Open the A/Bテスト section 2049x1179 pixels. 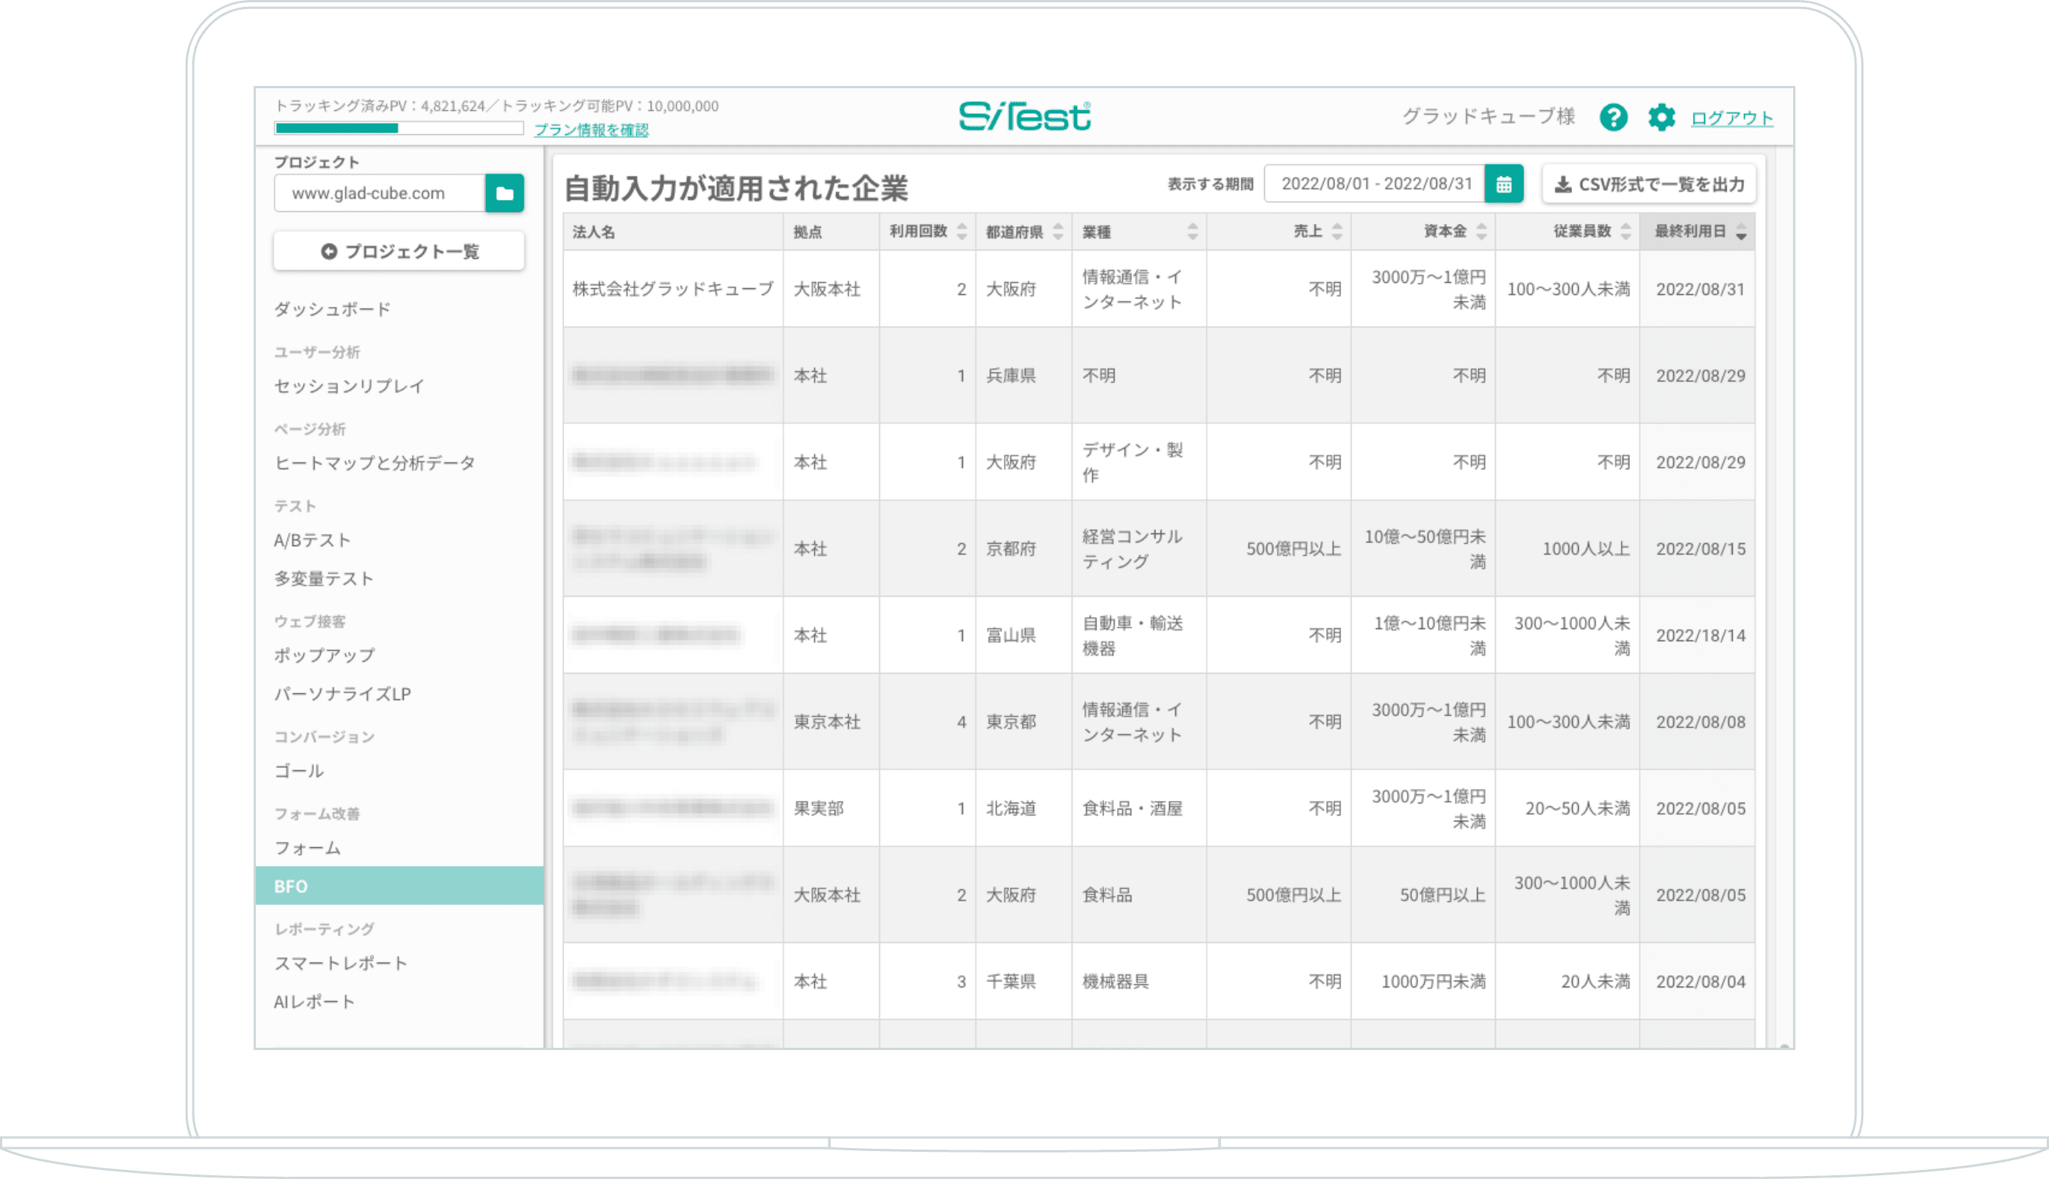coord(314,539)
